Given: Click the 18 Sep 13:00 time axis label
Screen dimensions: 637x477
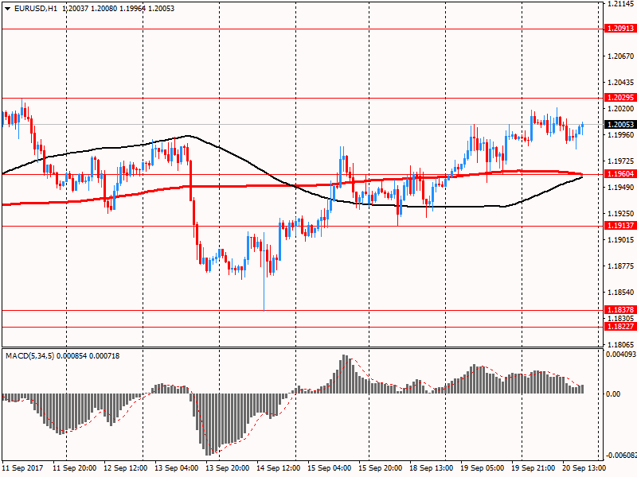Looking at the screenshot, I should pyautogui.click(x=432, y=468).
